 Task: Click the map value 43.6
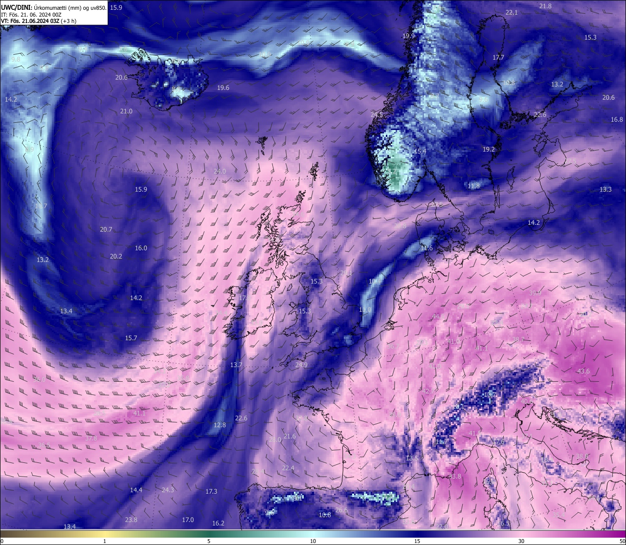(583, 371)
